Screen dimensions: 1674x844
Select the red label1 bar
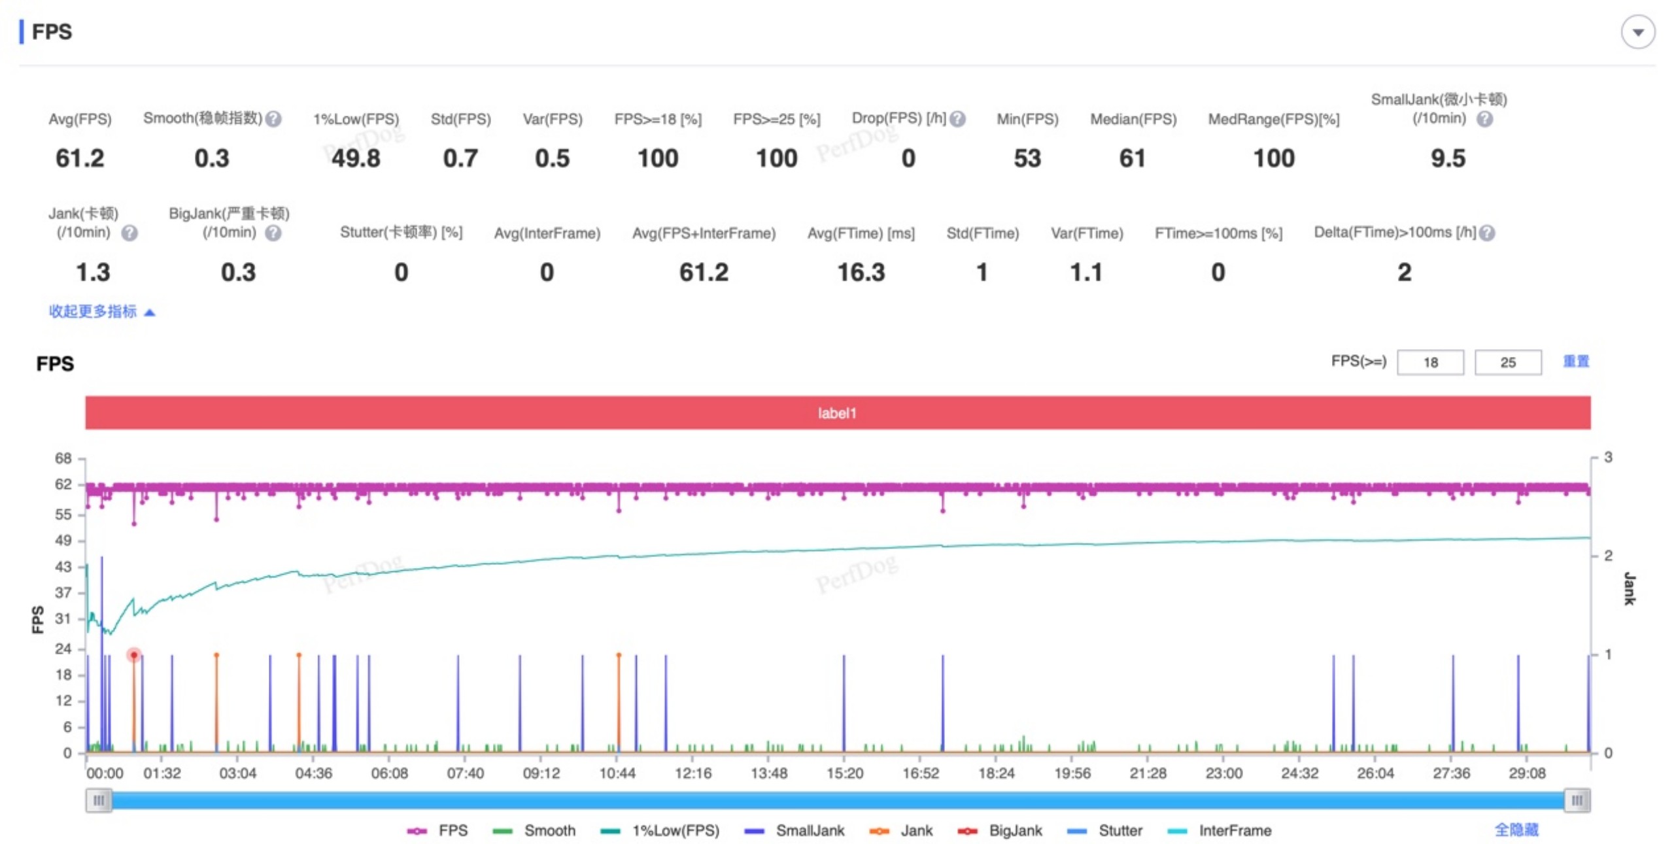tap(837, 413)
